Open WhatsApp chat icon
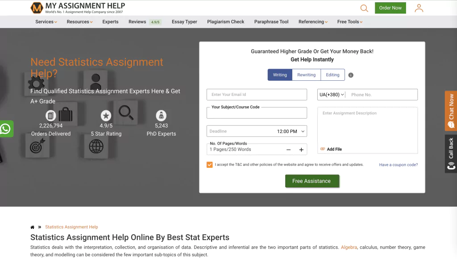This screenshot has width=457, height=261. (5, 129)
